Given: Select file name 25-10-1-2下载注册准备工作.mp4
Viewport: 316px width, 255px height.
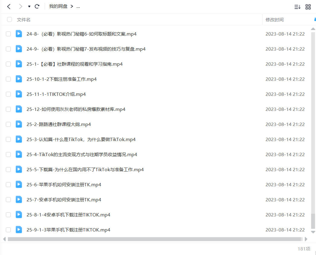Looking at the screenshot, I should pyautogui.click(x=61, y=79).
